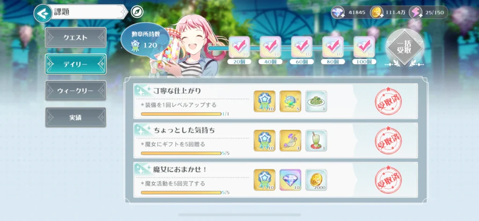Tap the diamond reward in 魔女におまかせ row
Image resolution: width=479 pixels, height=221 pixels.
pos(290,180)
